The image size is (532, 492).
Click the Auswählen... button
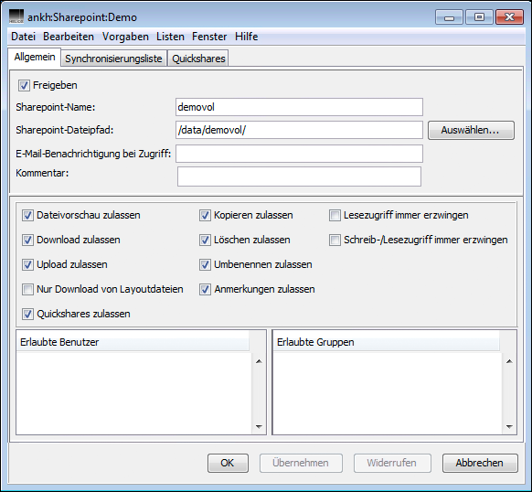[x=471, y=131]
